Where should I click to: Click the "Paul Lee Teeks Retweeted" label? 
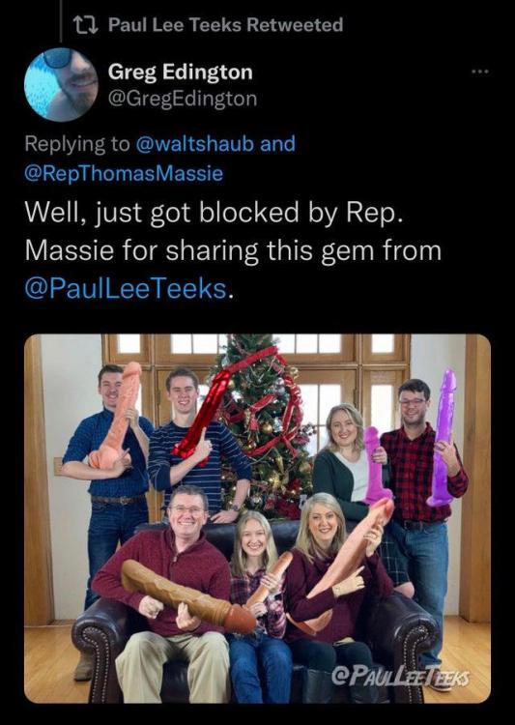click(x=225, y=25)
